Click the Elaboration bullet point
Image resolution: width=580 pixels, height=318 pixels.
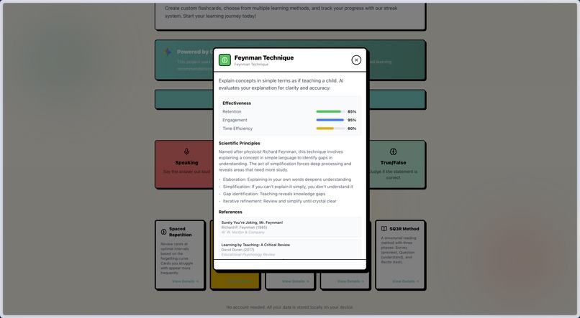coord(287,179)
